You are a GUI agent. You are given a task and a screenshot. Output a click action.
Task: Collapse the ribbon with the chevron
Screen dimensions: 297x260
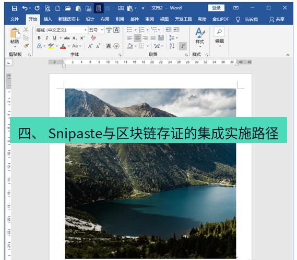(288, 55)
